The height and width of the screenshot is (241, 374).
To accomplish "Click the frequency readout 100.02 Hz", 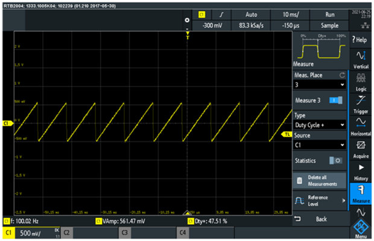I will 22,221.
